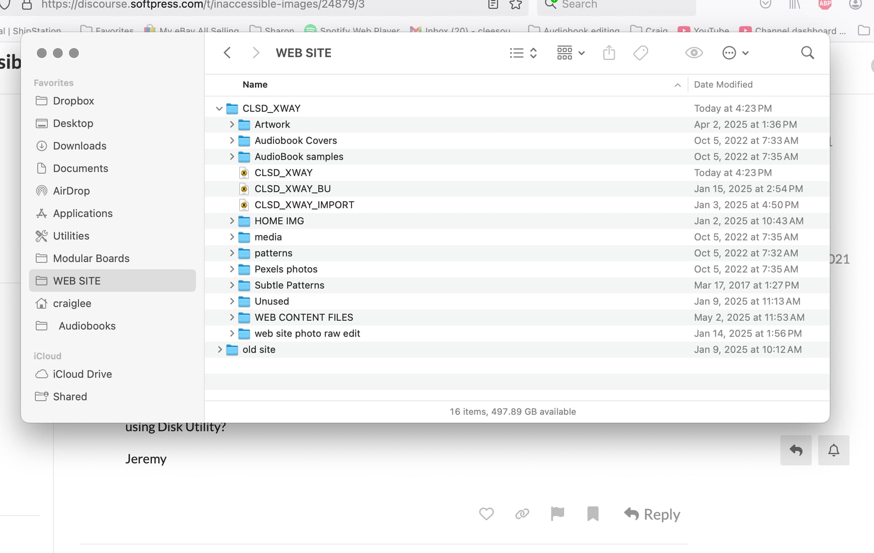Like the forum post with heart icon
This screenshot has height=553, width=874.
[x=486, y=514]
